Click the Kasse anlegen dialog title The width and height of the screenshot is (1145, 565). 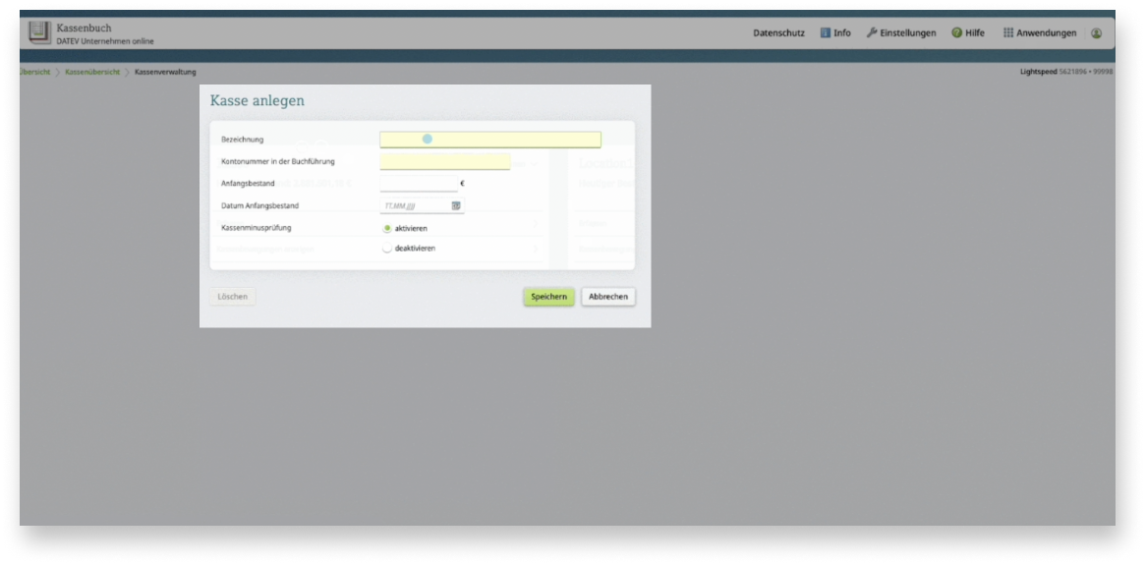point(258,101)
